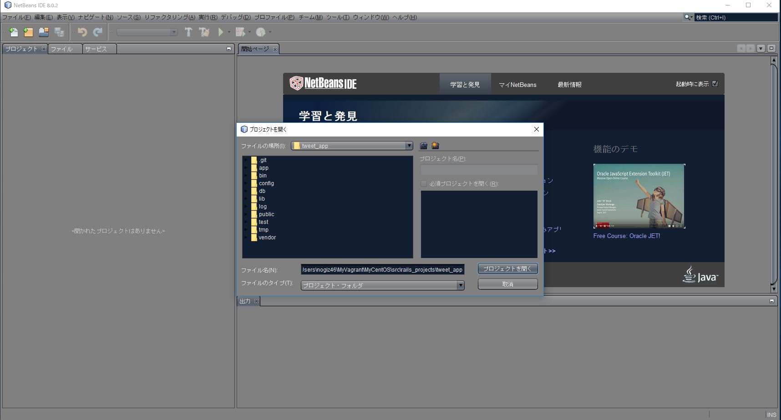Click the Create New Folder icon
The image size is (781, 420).
(x=435, y=146)
